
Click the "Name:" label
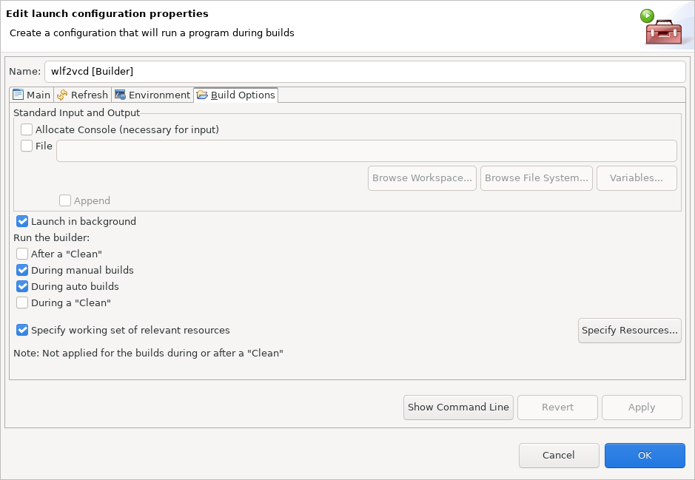pyautogui.click(x=25, y=71)
